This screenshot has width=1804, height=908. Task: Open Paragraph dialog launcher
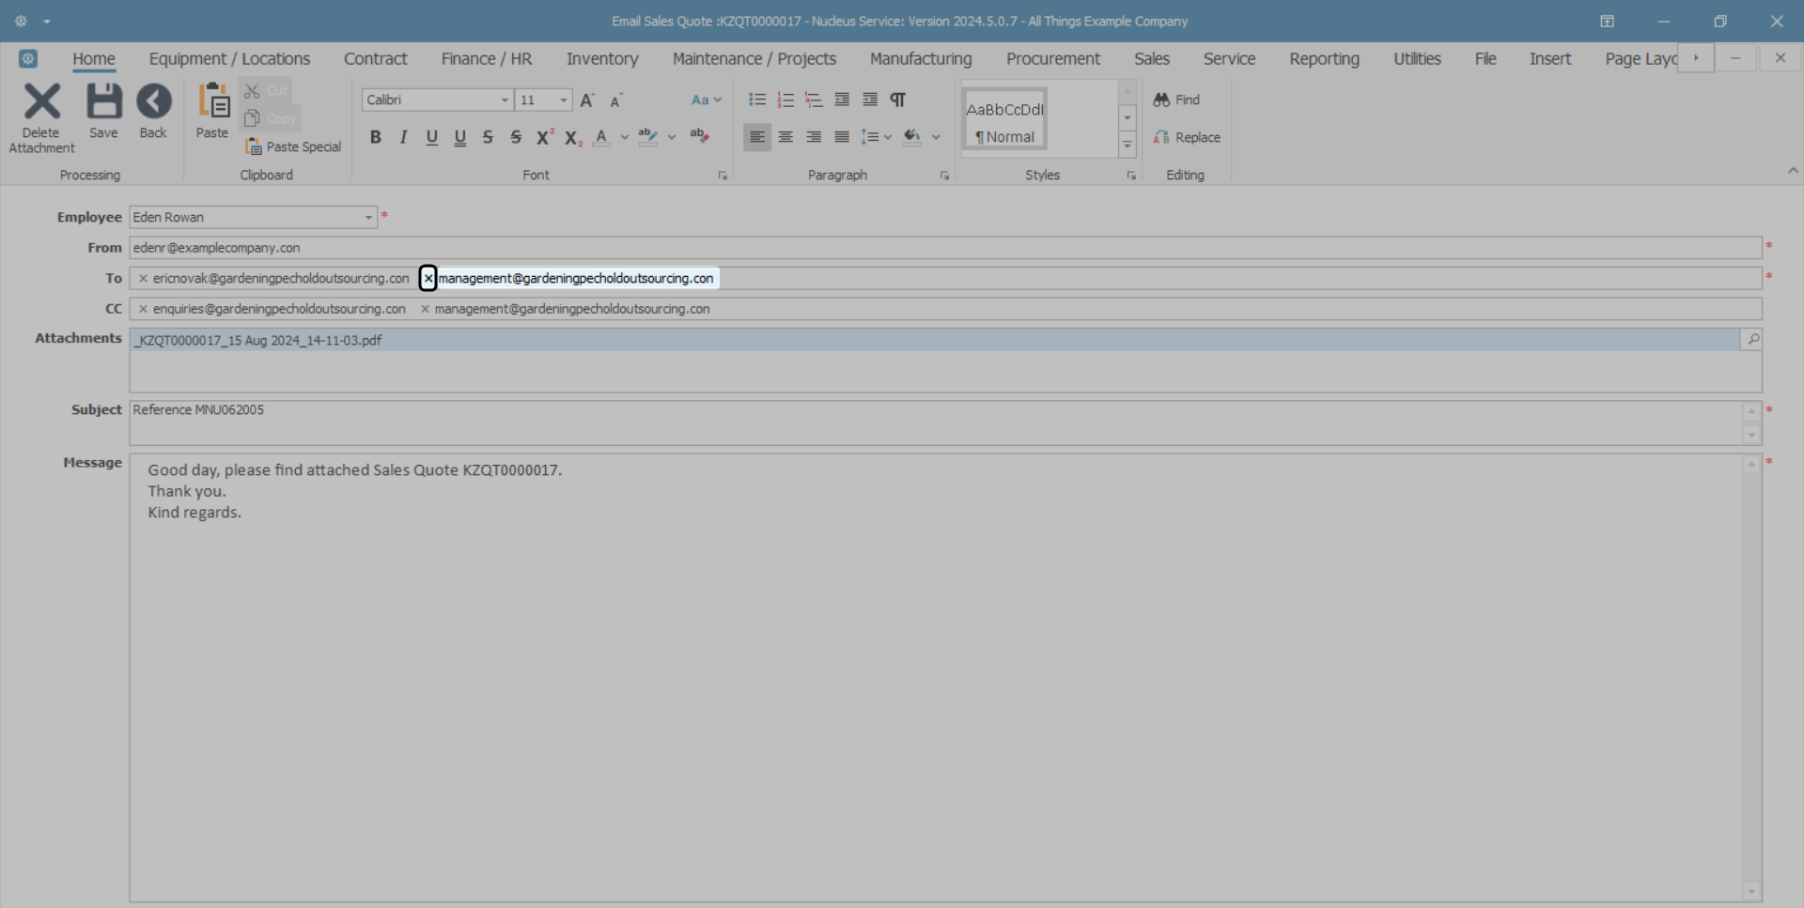pyautogui.click(x=944, y=176)
